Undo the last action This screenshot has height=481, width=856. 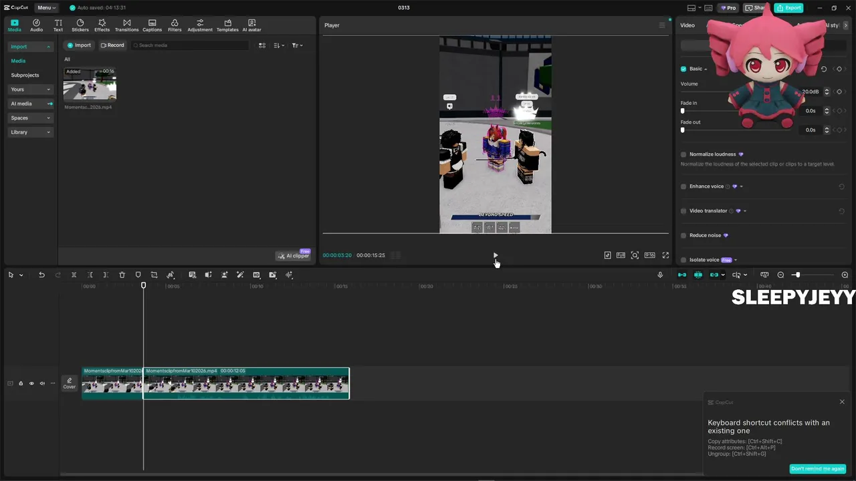pyautogui.click(x=41, y=275)
